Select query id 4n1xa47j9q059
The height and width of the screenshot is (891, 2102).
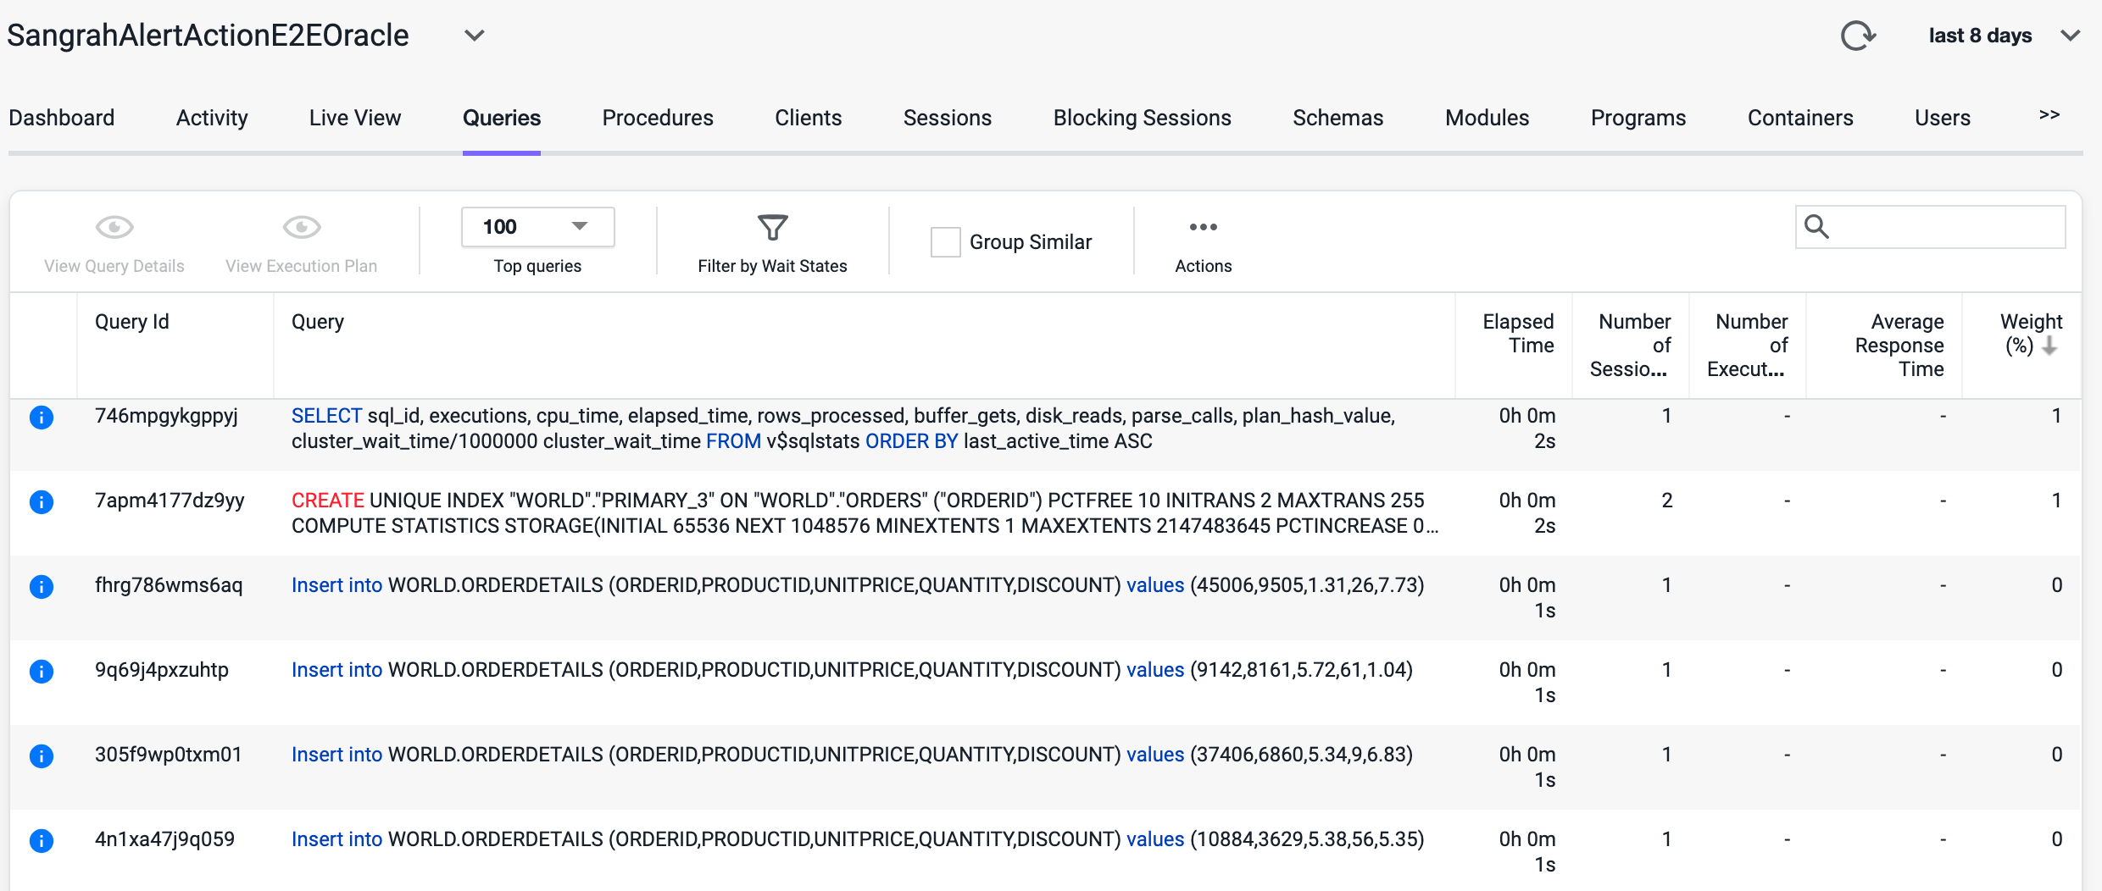click(164, 839)
